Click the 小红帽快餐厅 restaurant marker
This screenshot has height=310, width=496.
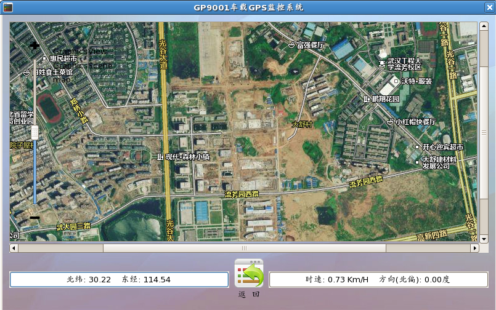391,122
